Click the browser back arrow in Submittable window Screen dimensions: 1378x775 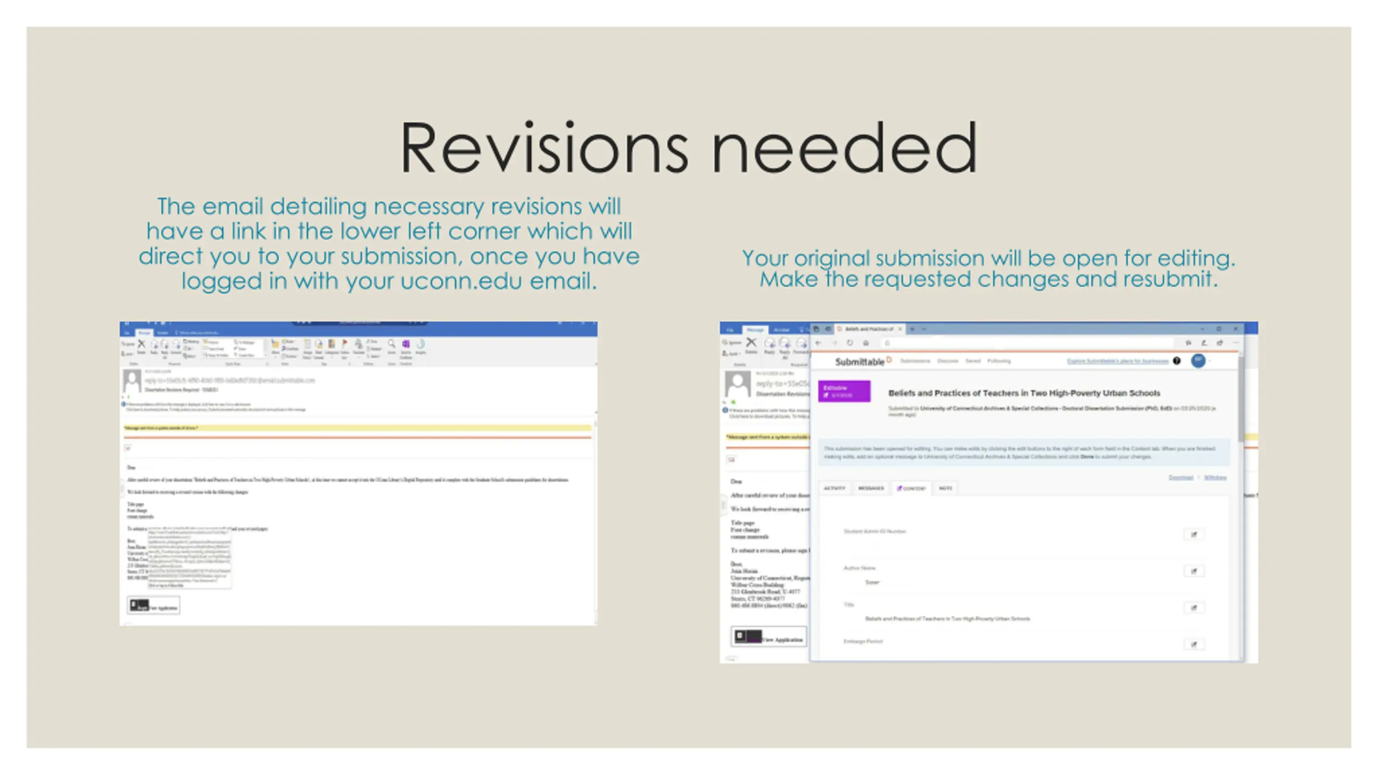[x=819, y=343]
